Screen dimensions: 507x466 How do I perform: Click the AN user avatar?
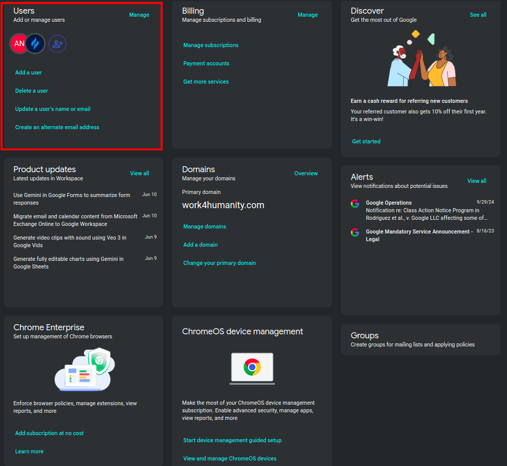pyautogui.click(x=18, y=44)
